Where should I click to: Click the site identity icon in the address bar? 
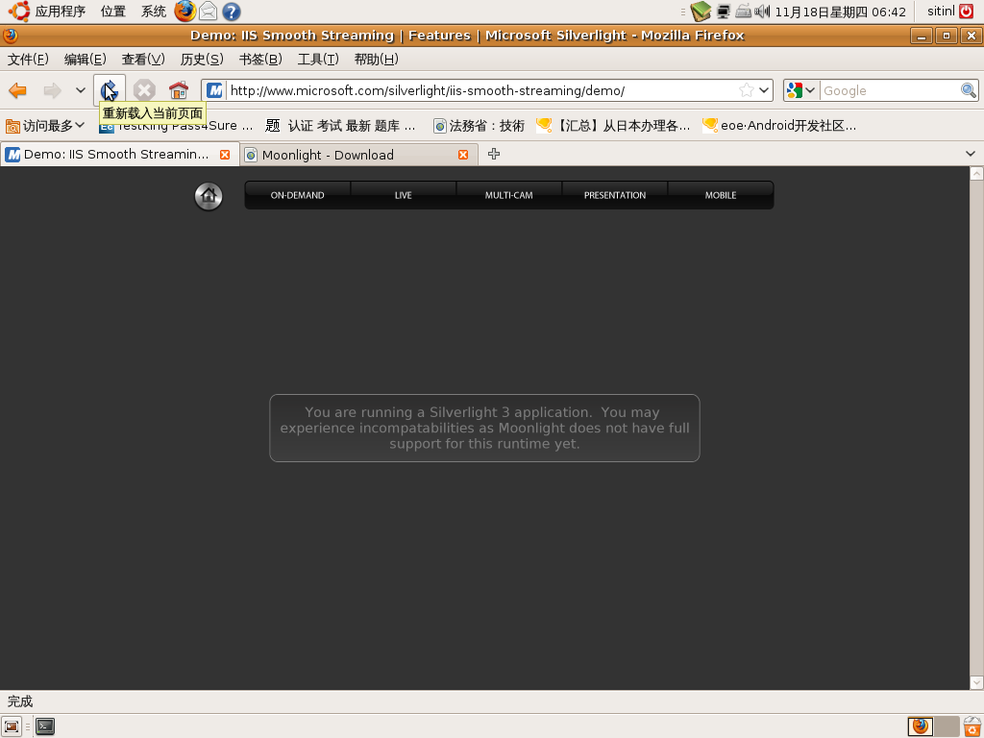pos(214,90)
